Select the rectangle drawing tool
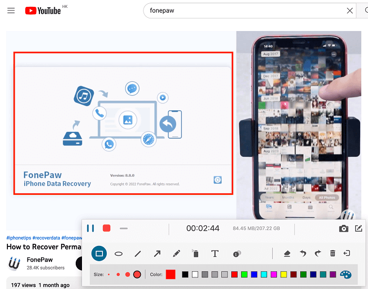This screenshot has height=289, width=368. [x=99, y=253]
